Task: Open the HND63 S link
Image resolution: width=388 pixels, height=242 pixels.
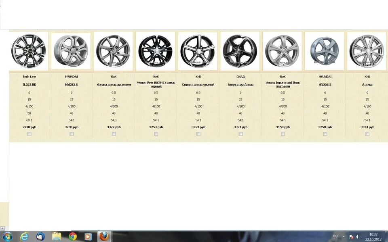Action: pyautogui.click(x=325, y=84)
